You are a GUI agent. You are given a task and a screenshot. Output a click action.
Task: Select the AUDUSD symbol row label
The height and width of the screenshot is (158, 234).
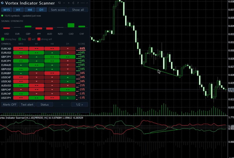pyautogui.click(x=6, y=86)
